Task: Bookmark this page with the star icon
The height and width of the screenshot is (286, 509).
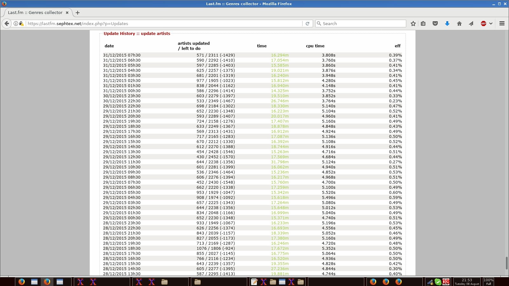Action: (413, 24)
